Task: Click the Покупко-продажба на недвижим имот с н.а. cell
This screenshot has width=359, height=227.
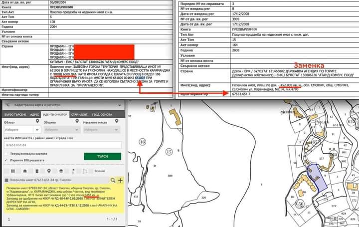Action: [110, 12]
